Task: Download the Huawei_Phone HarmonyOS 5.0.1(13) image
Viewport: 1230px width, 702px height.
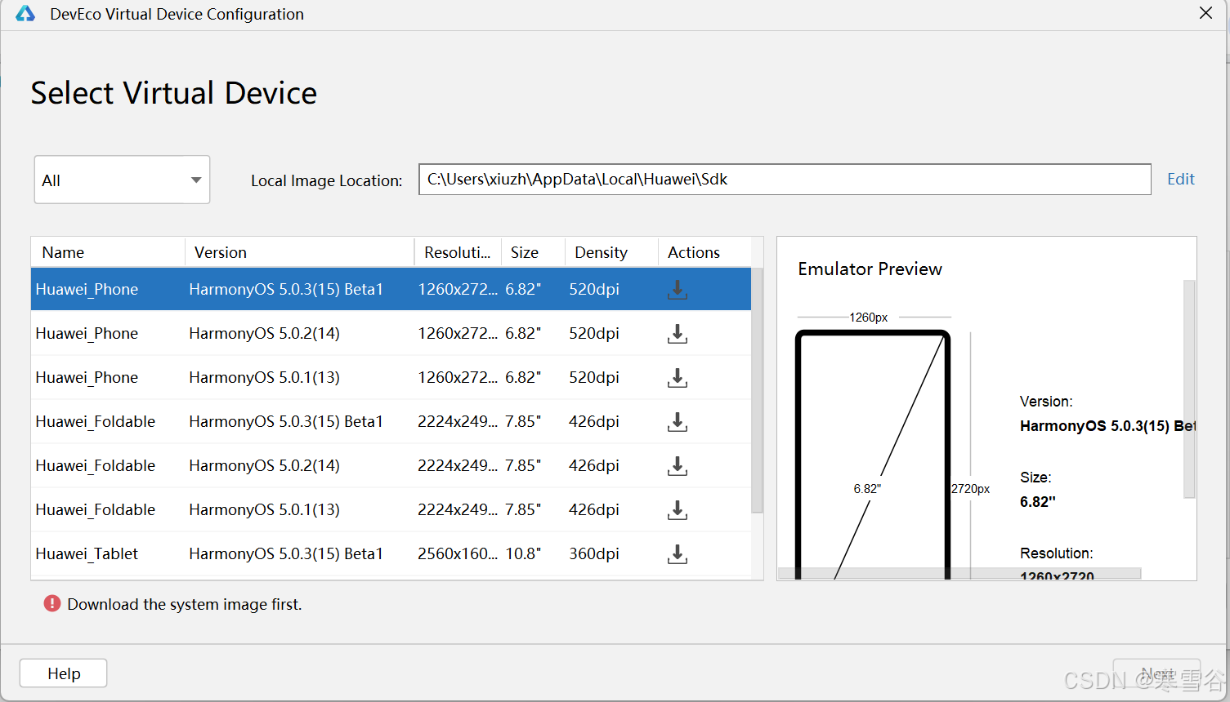Action: 678,378
